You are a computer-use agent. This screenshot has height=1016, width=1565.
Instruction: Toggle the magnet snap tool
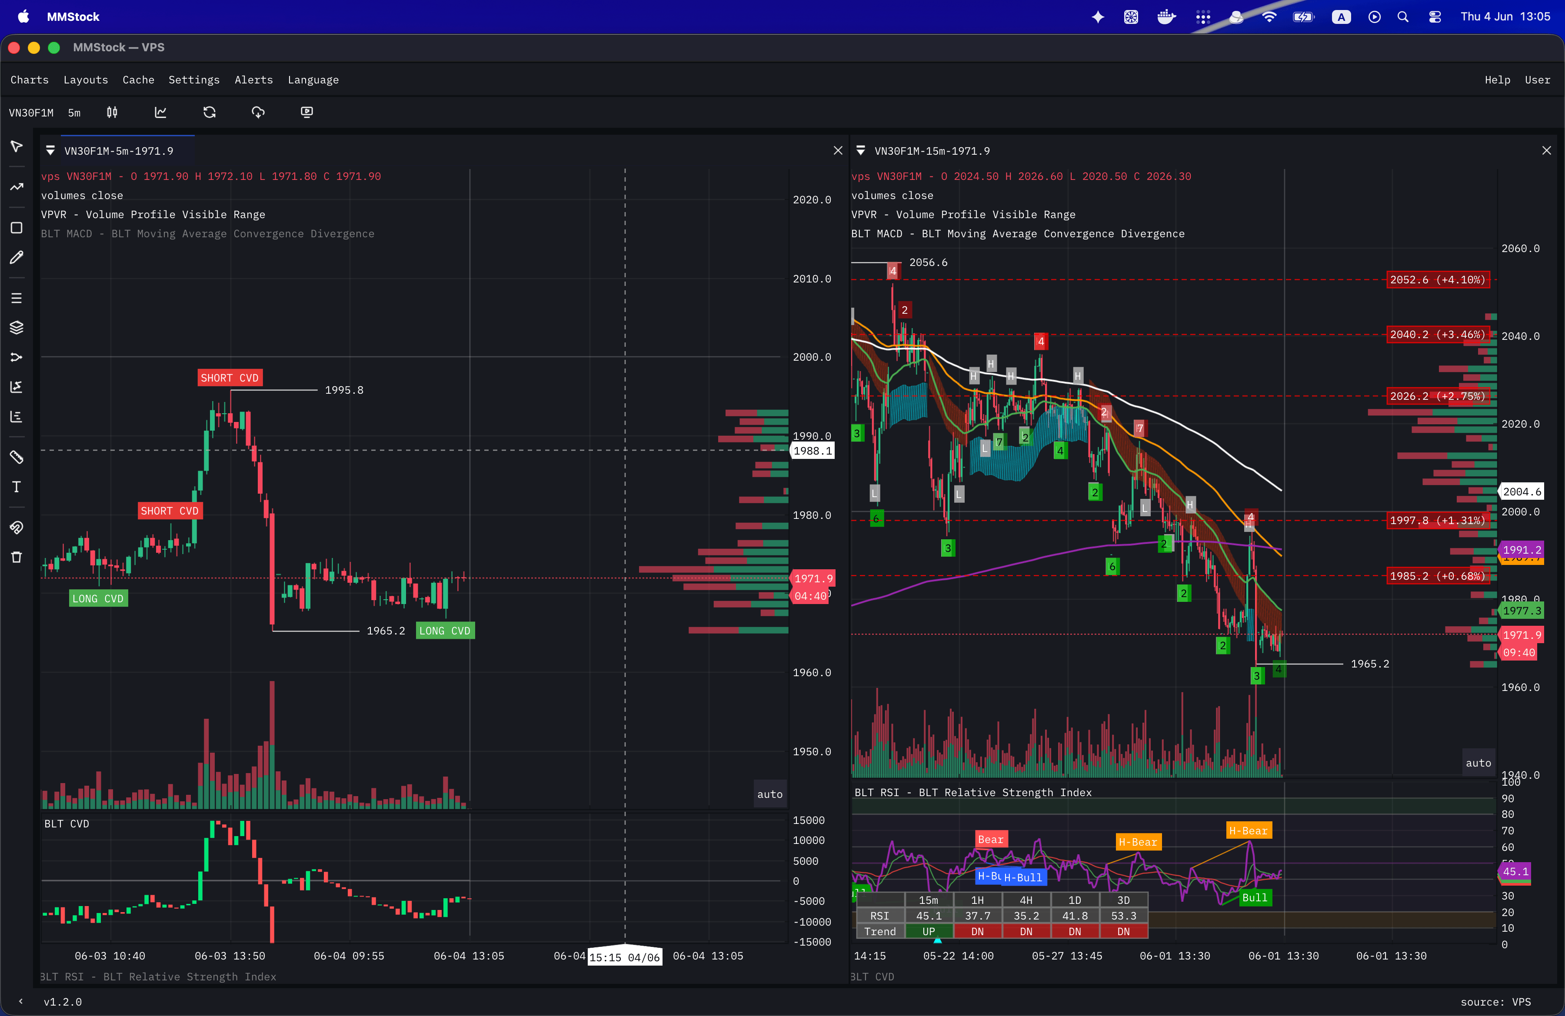click(17, 527)
